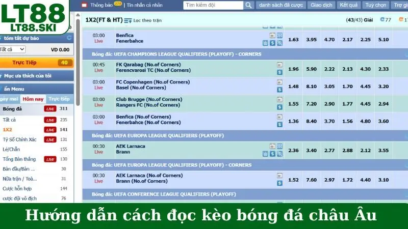Click scoreboard icon in Club Brugge corners row
408x229 pixels.
(x=279, y=99)
